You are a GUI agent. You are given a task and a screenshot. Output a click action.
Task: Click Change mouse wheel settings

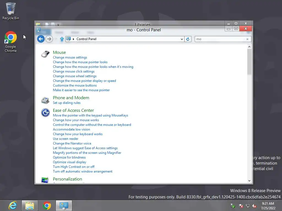pos(75,76)
